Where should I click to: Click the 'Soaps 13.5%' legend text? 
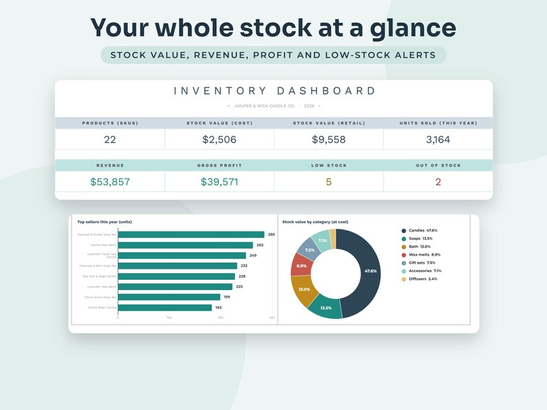click(x=420, y=238)
